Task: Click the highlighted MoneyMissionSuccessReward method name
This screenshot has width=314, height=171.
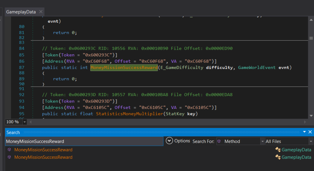Action: pyautogui.click(x=124, y=68)
